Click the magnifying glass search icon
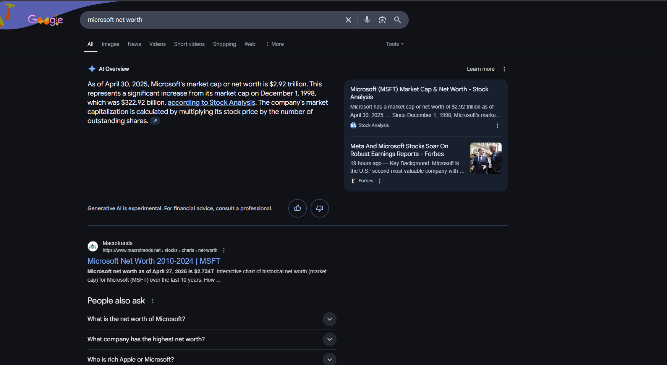 (398, 20)
